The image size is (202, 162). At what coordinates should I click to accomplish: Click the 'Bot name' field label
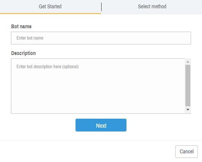pos(21,26)
